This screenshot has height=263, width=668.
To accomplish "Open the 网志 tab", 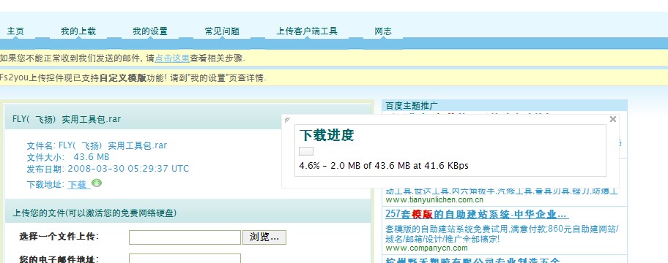I will pyautogui.click(x=383, y=31).
